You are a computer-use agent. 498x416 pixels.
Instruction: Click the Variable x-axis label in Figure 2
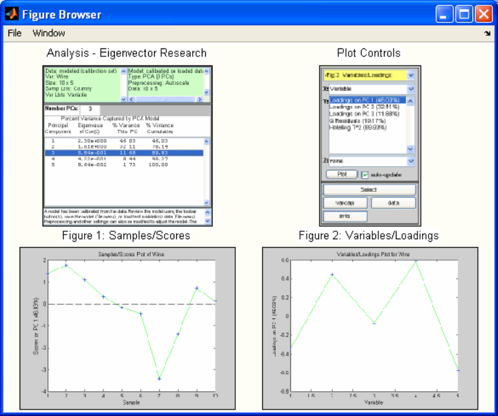(x=373, y=402)
